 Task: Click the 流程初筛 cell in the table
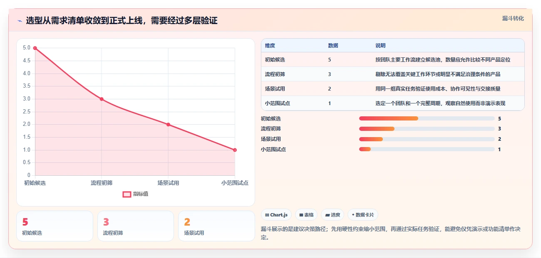(x=275, y=74)
